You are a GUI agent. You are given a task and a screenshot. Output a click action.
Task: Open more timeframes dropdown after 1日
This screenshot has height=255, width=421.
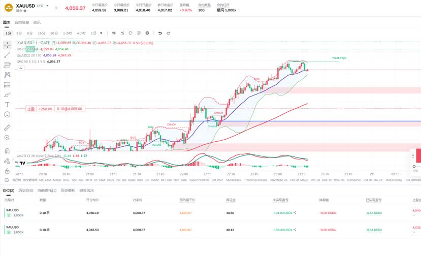(101, 33)
